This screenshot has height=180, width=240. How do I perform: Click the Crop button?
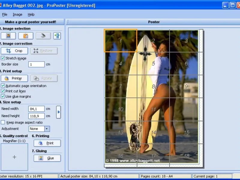14,51
